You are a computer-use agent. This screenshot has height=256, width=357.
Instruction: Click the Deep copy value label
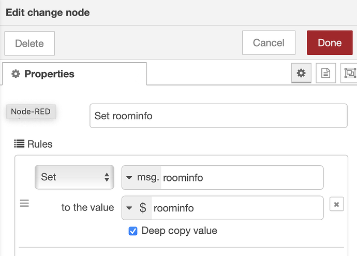[179, 231]
